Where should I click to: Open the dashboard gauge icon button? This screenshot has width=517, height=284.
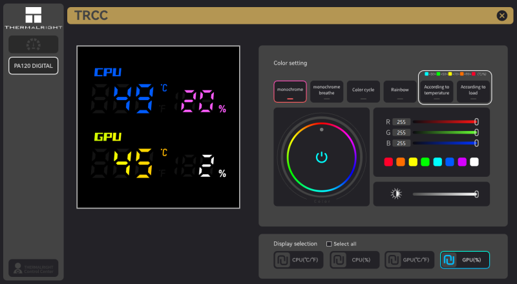tap(34, 45)
